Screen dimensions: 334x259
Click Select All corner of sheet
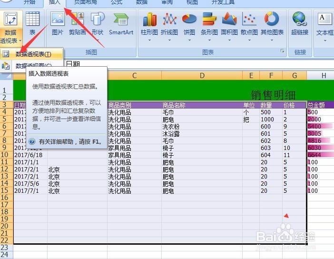click(x=6, y=76)
